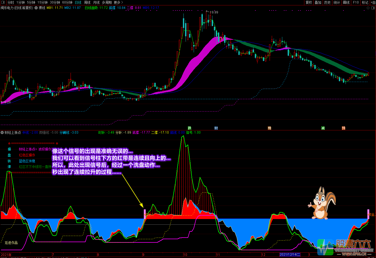Switch to the 分时 intraday tab

[x=11, y=2]
